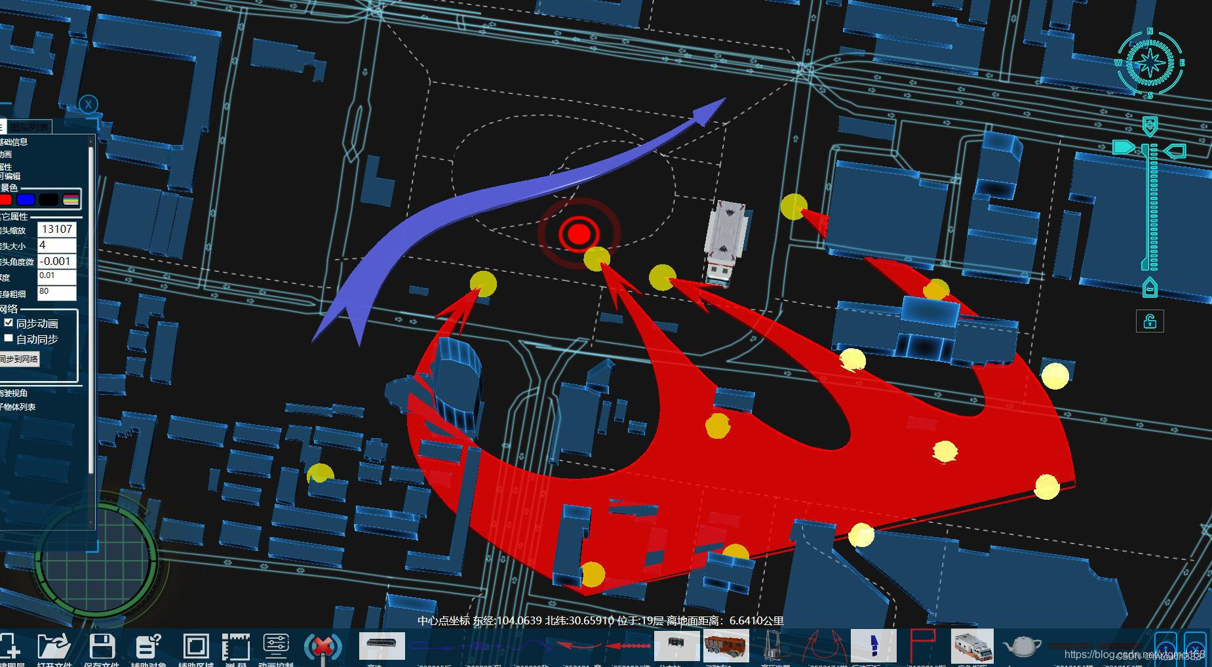
Task: Select the red double-arrow attack shape
Action: point(824,645)
